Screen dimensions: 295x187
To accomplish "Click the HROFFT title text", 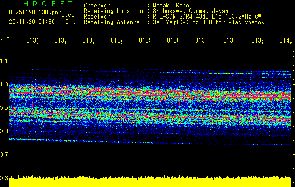I will 48,4.
